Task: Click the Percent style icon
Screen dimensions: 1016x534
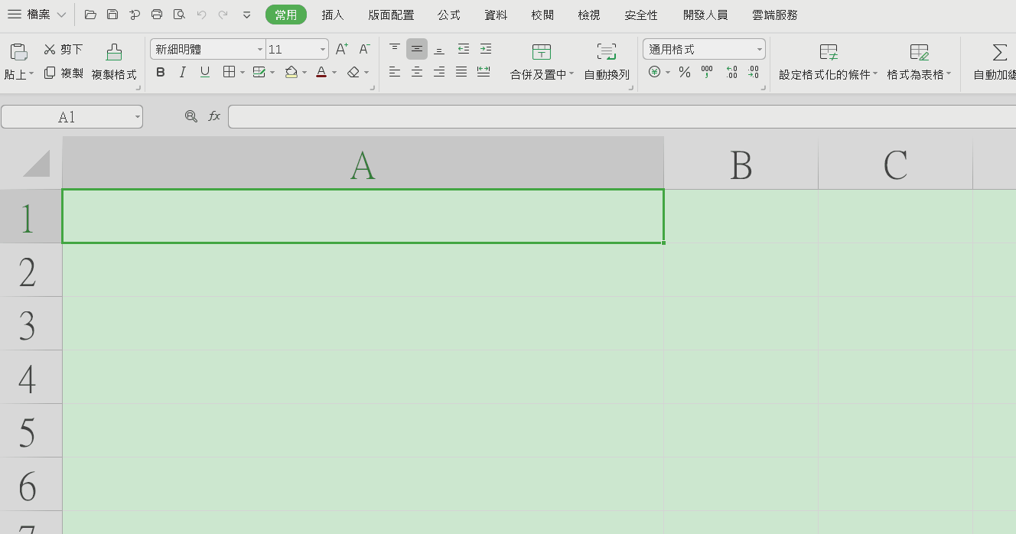Action: click(685, 72)
